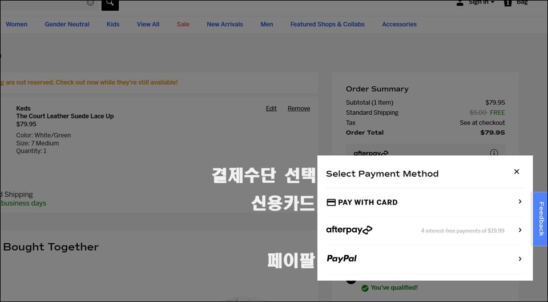The height and width of the screenshot is (302, 548).
Task: Click the 'Subtotal (1 Item)' label
Action: [x=369, y=103]
